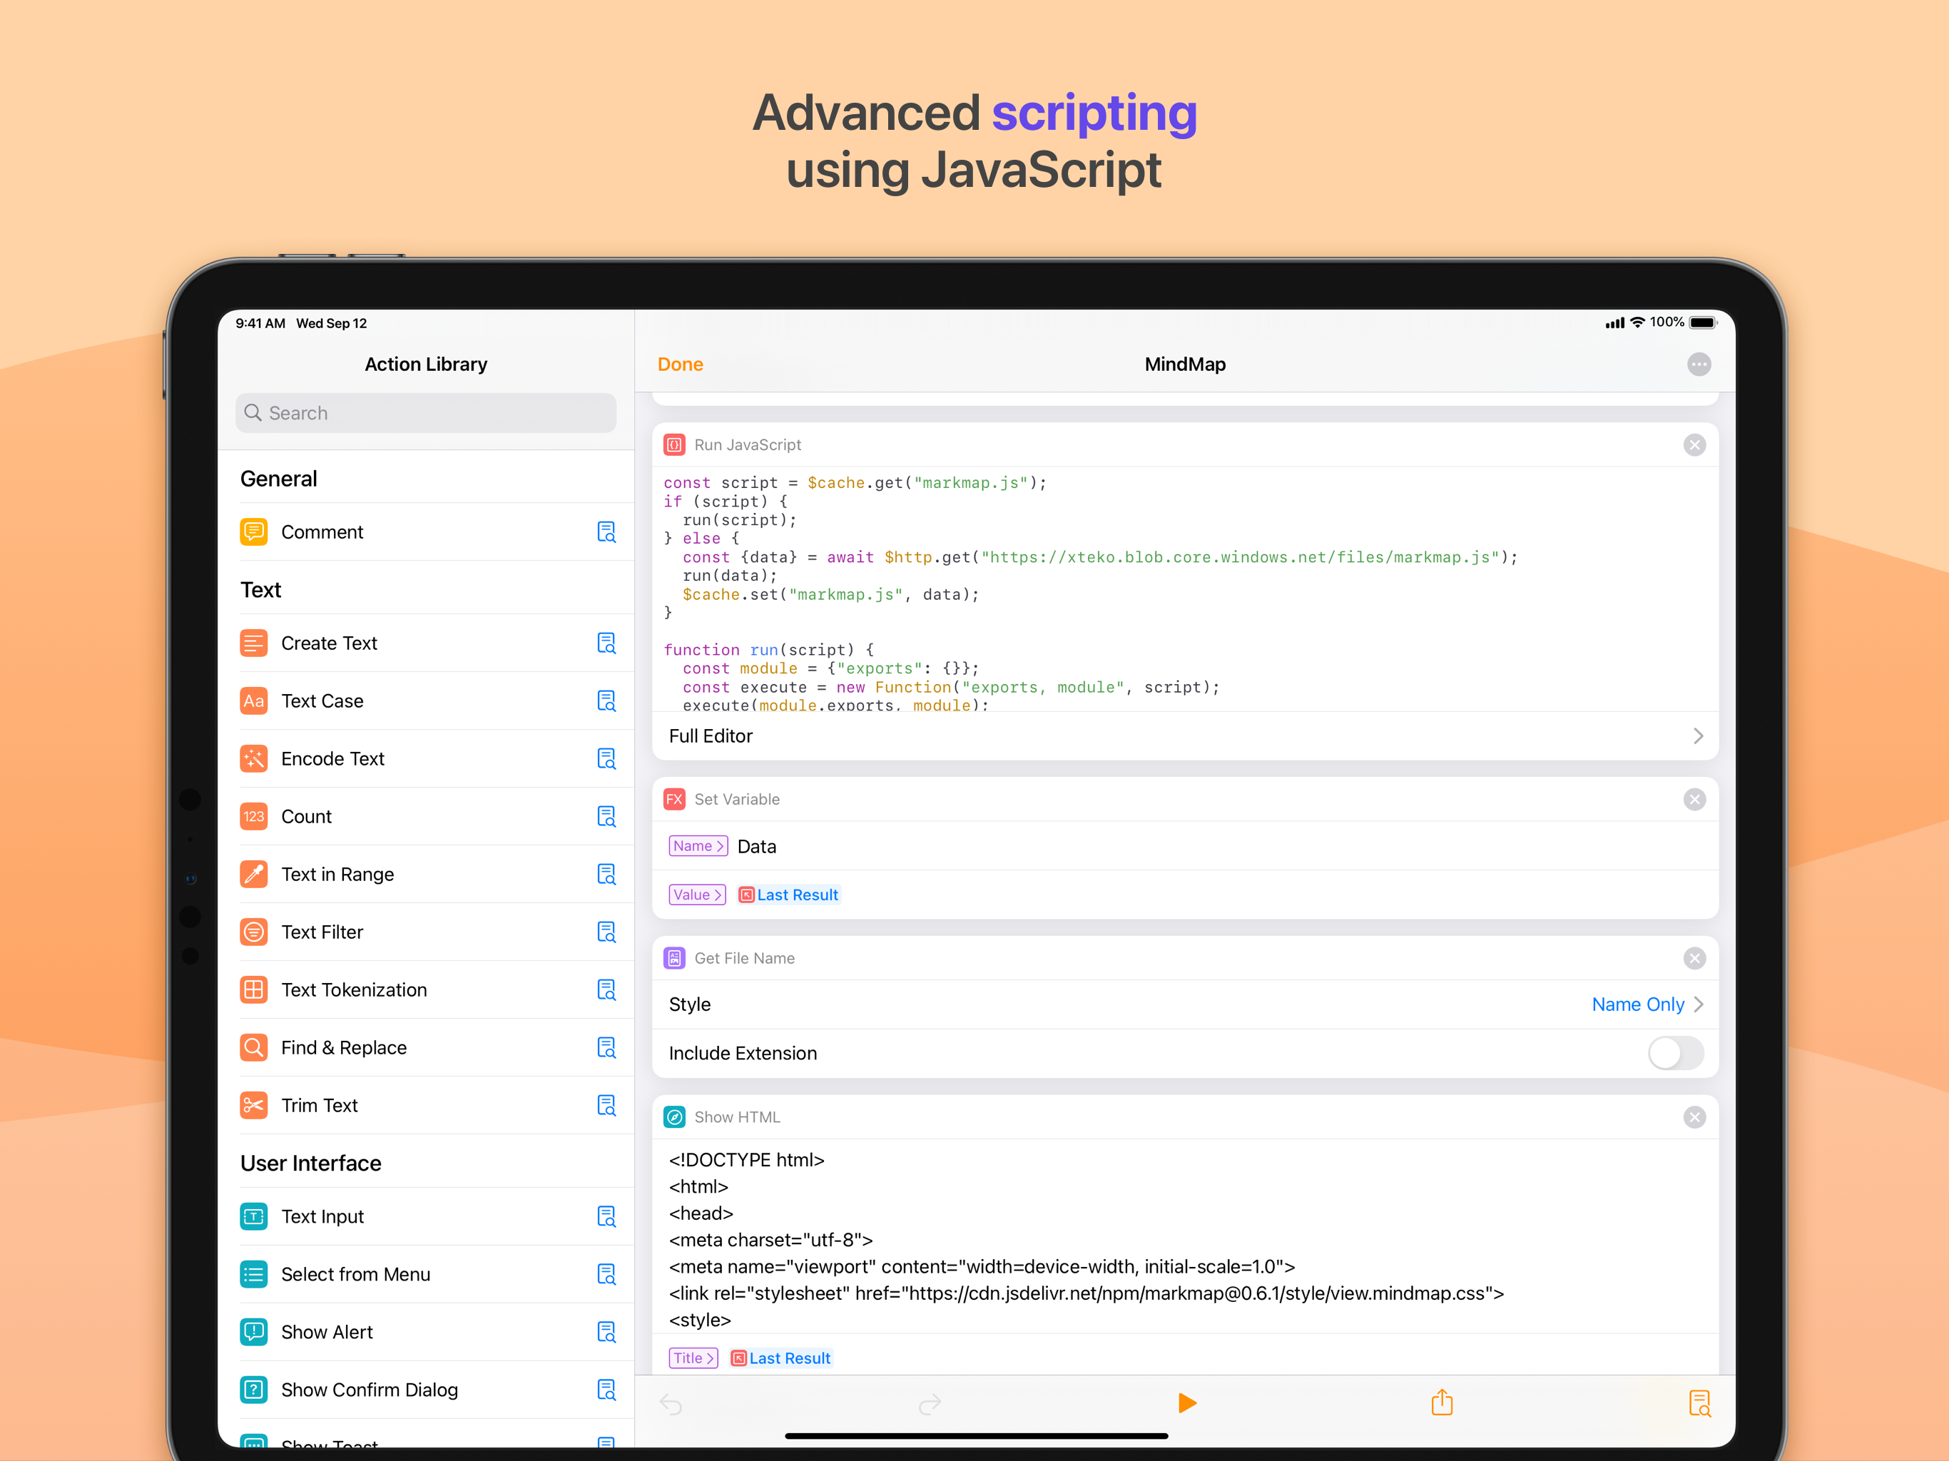Open documentation icon for Text Filter
This screenshot has width=1949, height=1461.
tap(606, 932)
